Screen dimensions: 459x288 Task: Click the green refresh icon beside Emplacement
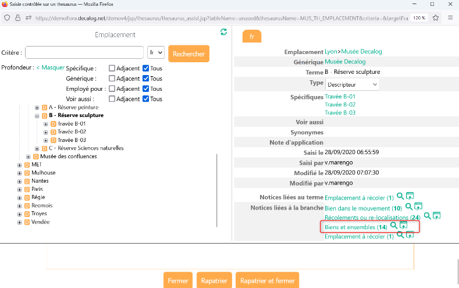tap(224, 32)
